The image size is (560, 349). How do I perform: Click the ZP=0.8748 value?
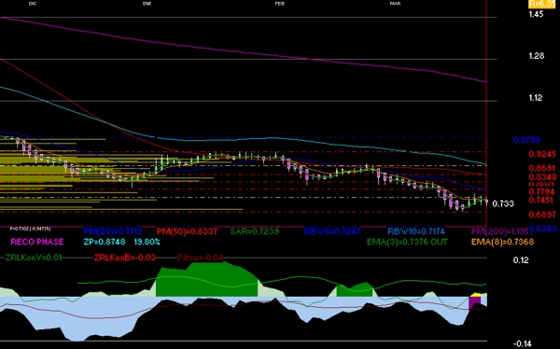105,242
